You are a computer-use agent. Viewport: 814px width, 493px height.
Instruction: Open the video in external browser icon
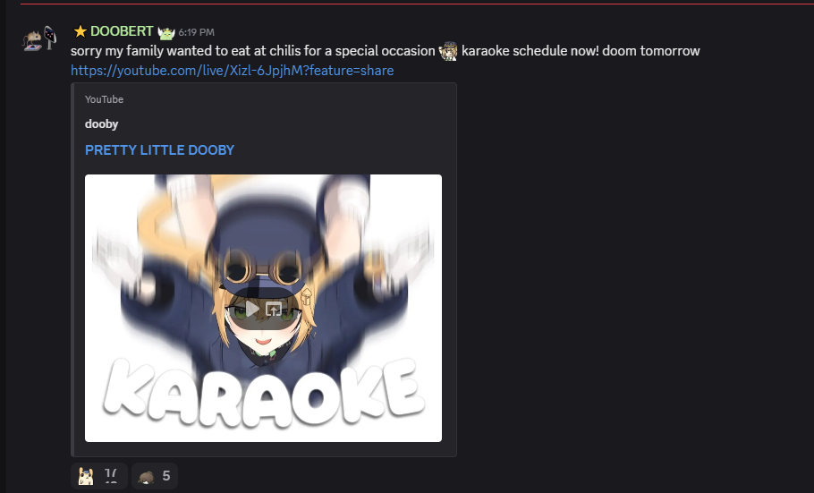pos(274,310)
